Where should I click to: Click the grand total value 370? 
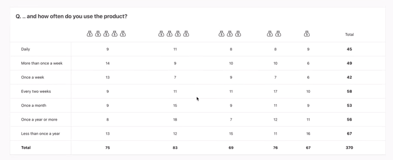349,148
